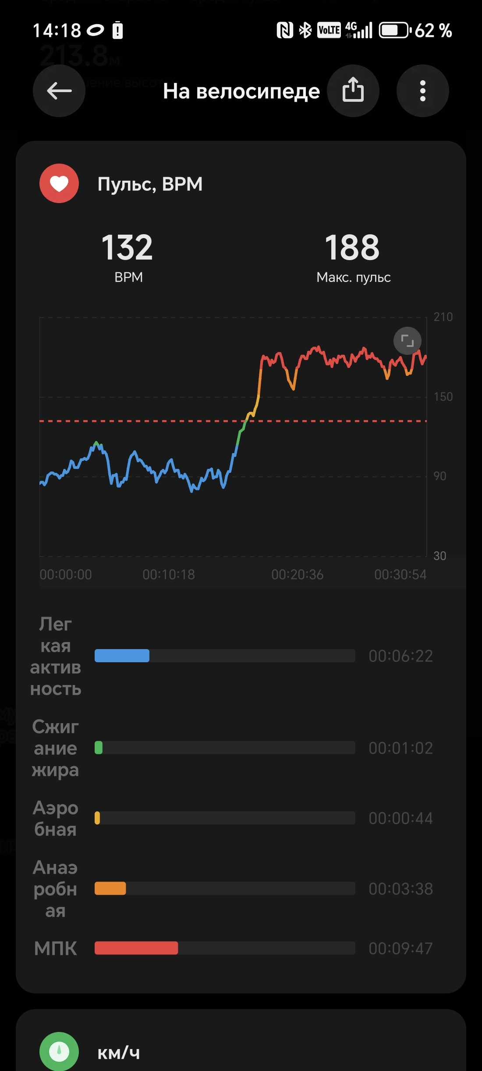Open the three-dot more options menu

click(x=422, y=91)
